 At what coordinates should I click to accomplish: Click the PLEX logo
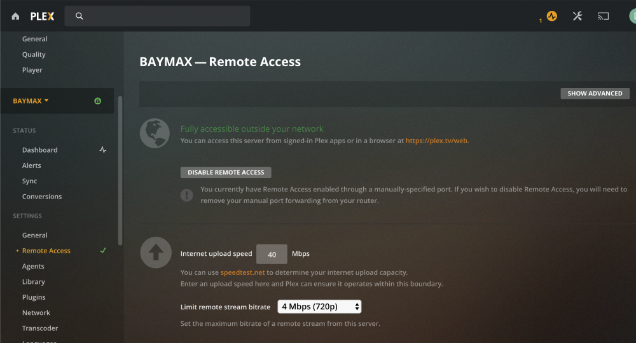coord(42,17)
